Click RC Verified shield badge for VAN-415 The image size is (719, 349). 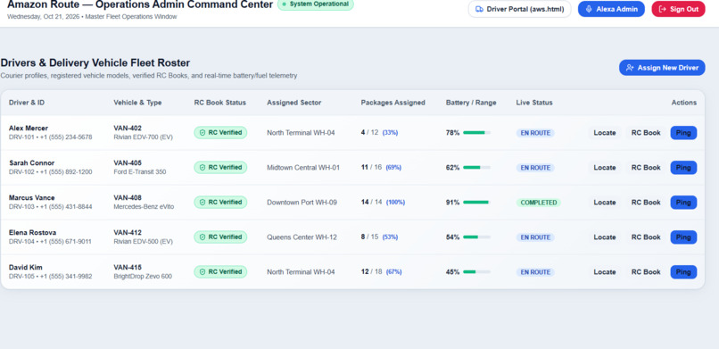220,272
